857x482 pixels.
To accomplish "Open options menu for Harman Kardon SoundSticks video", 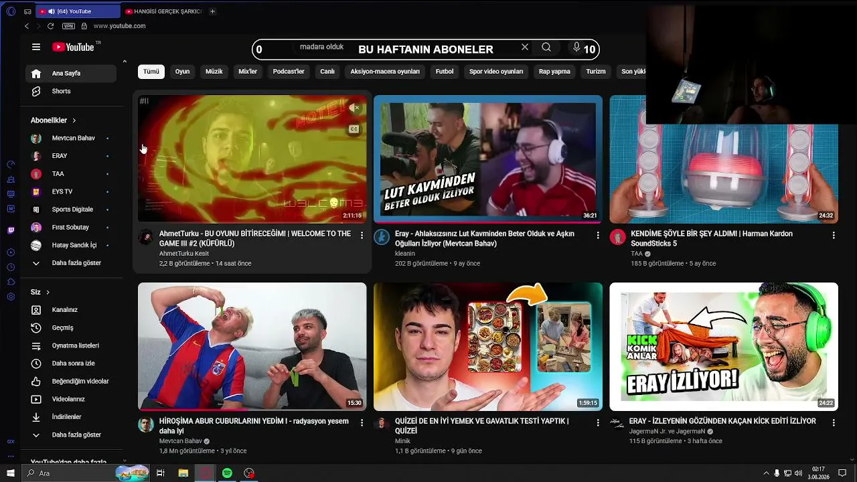I will [x=834, y=235].
